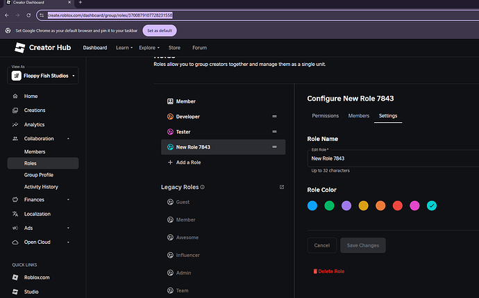The height and width of the screenshot is (298, 479).
Task: Select the Influencer legacy role
Action: coord(187,255)
